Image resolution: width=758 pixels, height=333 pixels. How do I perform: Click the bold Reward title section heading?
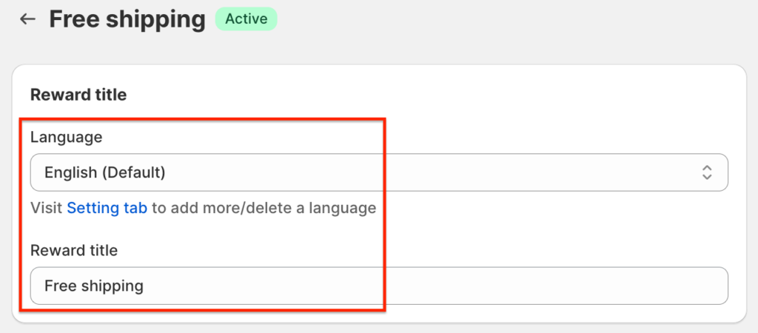78,95
